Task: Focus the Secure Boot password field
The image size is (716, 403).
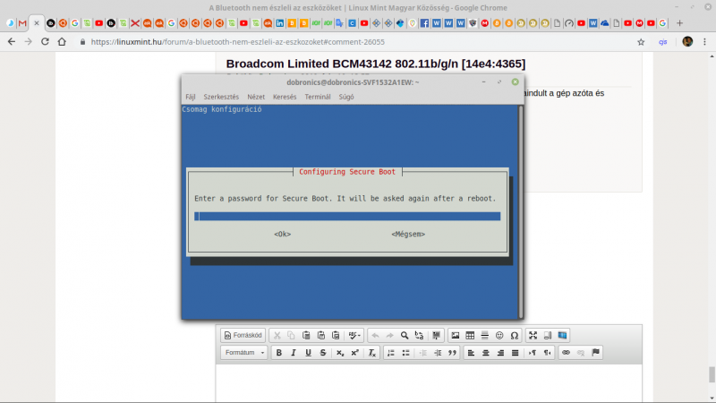Action: coord(347,216)
